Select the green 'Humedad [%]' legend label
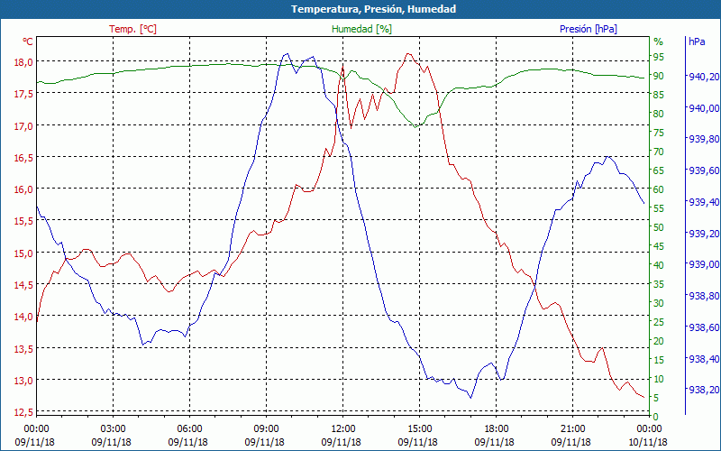The width and height of the screenshot is (721, 451). (x=362, y=29)
